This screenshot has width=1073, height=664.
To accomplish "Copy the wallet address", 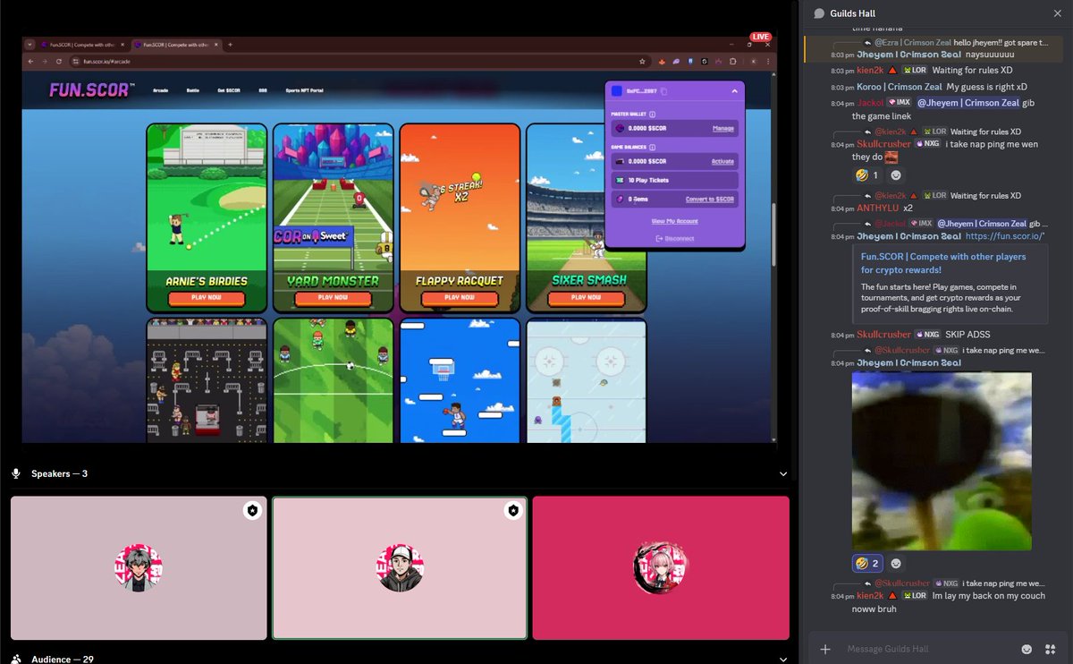I will [664, 91].
